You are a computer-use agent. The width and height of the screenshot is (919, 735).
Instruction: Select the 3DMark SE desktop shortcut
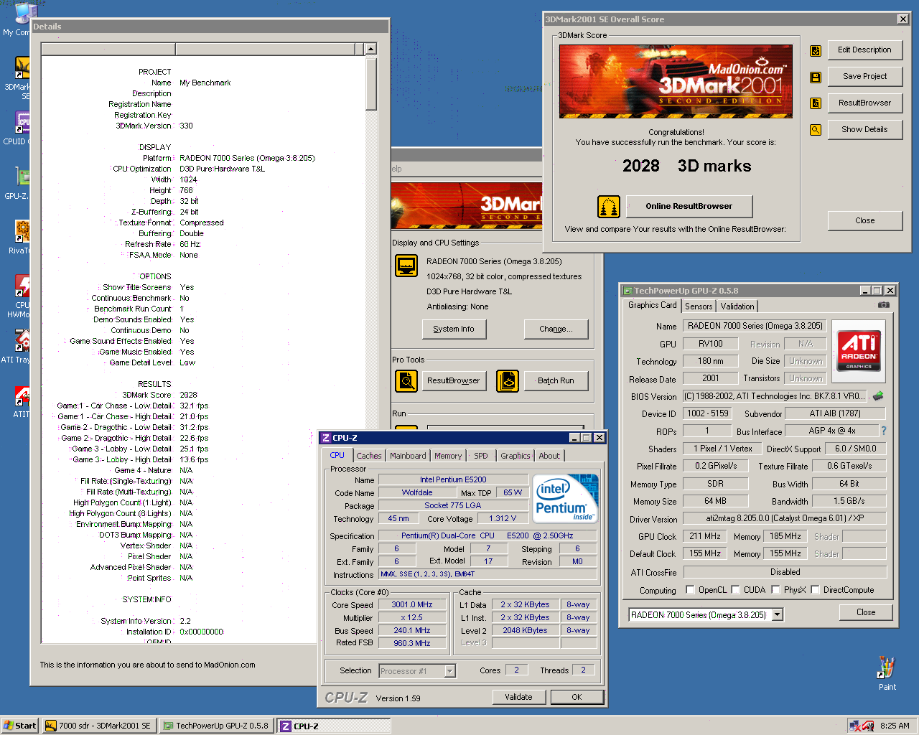pyautogui.click(x=17, y=79)
